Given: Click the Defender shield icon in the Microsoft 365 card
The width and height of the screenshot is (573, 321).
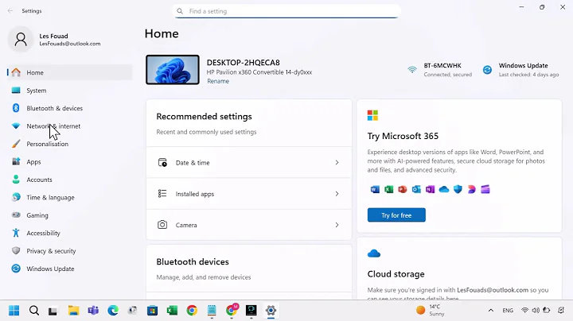Looking at the screenshot, I should point(458,189).
